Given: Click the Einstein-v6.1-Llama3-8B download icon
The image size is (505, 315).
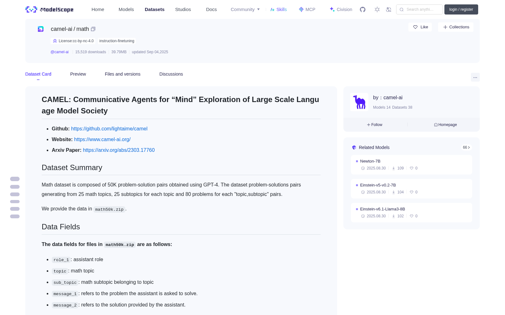Looking at the screenshot, I should pos(394,216).
